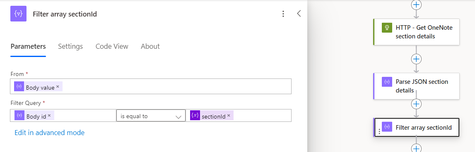
Task: Remove the Body id token
Action: tap(49, 115)
